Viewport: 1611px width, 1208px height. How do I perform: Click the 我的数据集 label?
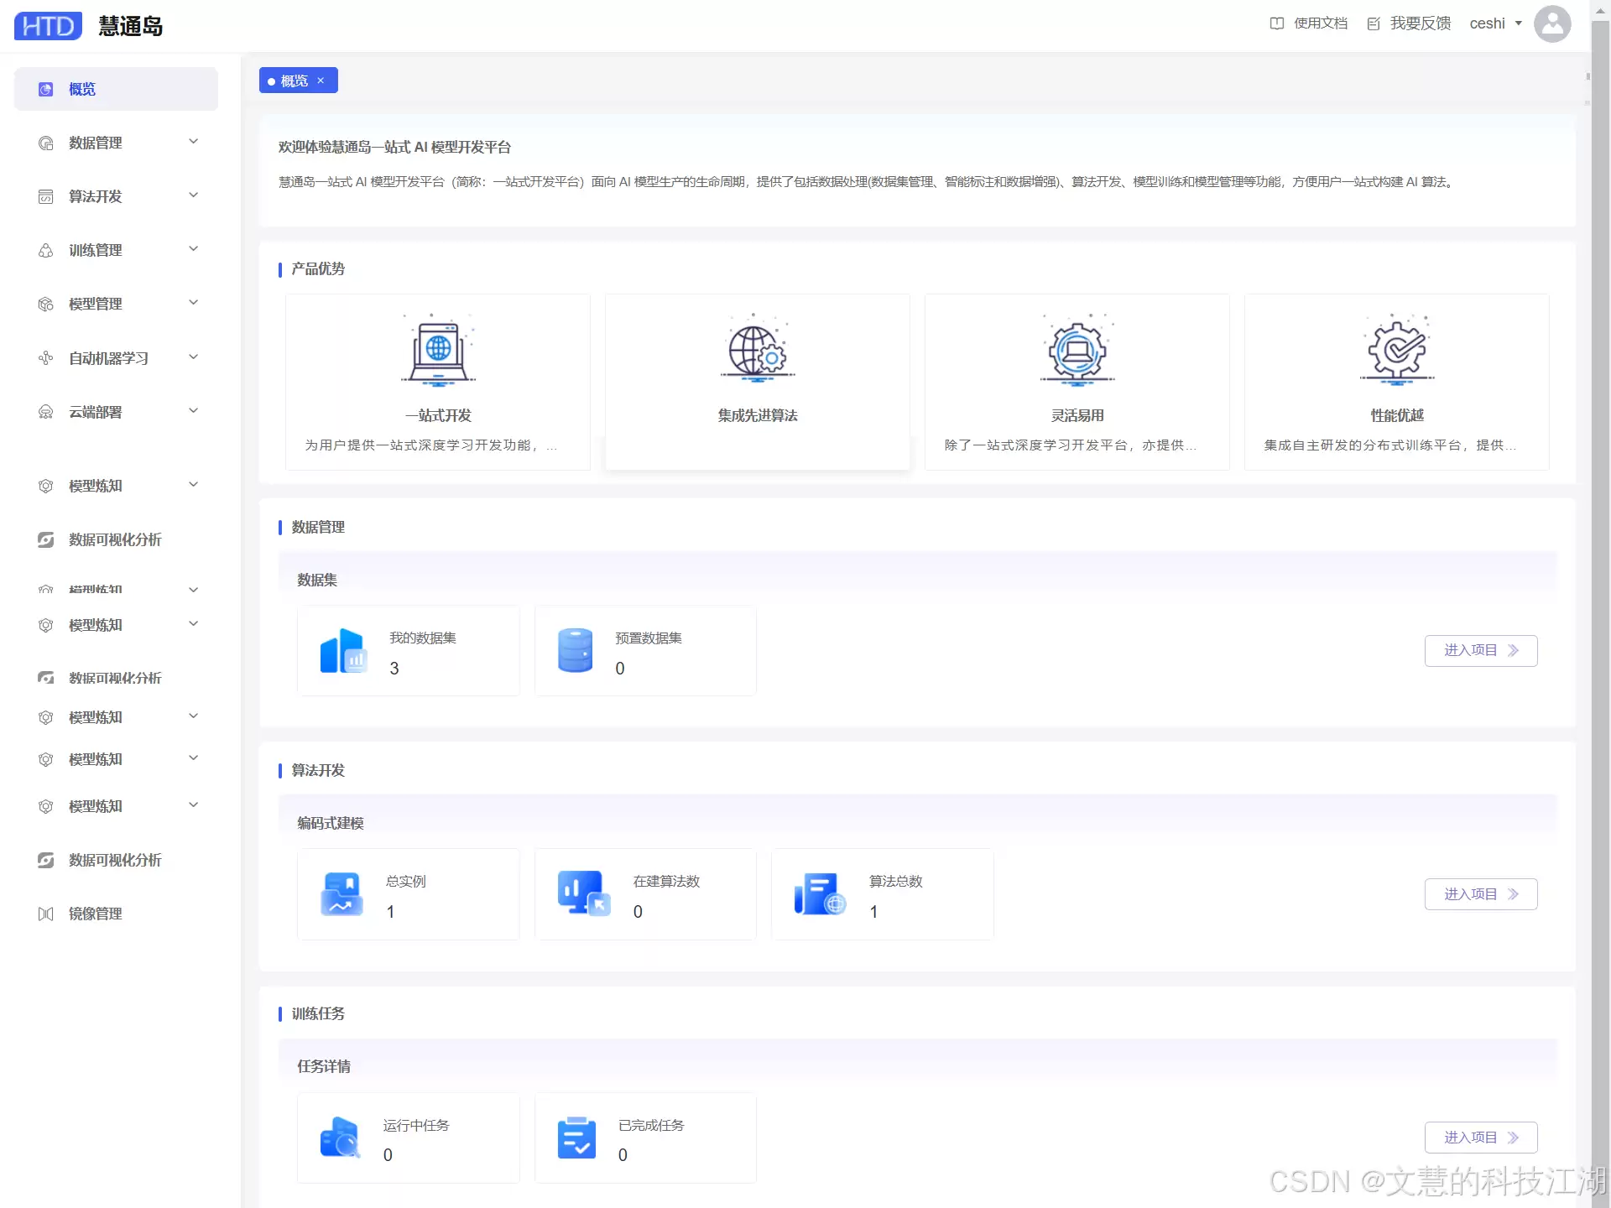pos(423,638)
